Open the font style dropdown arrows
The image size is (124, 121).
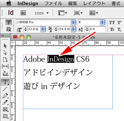(x=102, y=22)
